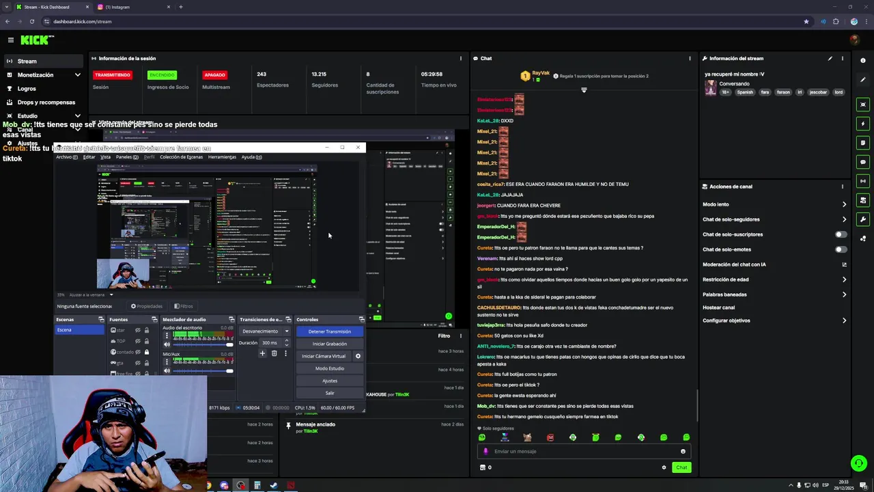Screen dimensions: 874x492
Task: Open OBS Colección de Escenas menu
Action: pyautogui.click(x=181, y=157)
